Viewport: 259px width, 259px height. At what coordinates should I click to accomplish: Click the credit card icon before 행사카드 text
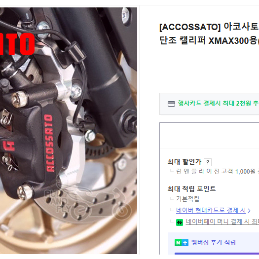tap(171, 104)
